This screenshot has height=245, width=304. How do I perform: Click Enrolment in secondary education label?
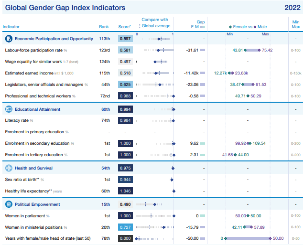coord(40,143)
